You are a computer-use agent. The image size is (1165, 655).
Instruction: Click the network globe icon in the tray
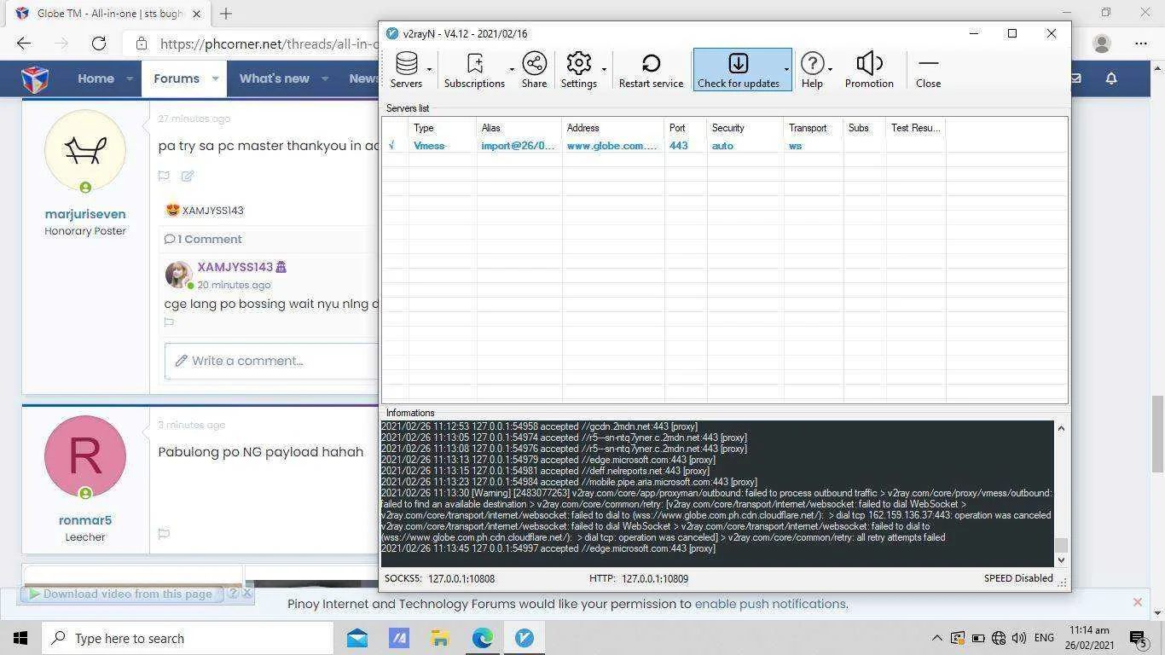tap(999, 638)
